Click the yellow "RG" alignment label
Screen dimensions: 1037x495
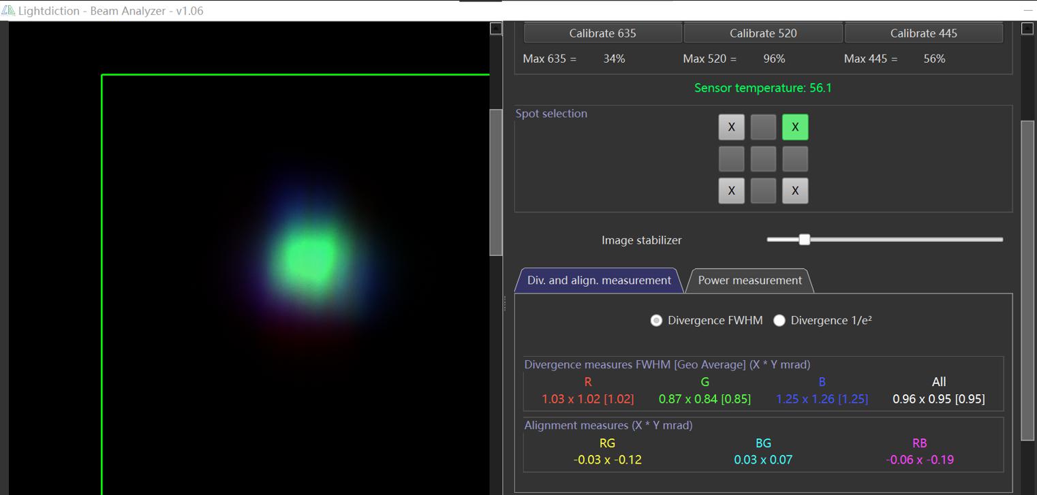click(607, 443)
